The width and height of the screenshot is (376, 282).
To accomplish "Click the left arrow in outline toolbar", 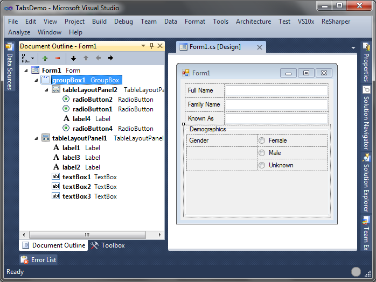I will click(98, 58).
